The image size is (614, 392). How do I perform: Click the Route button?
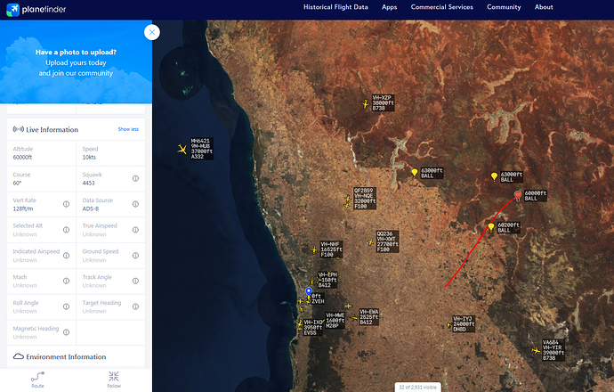coord(37,380)
